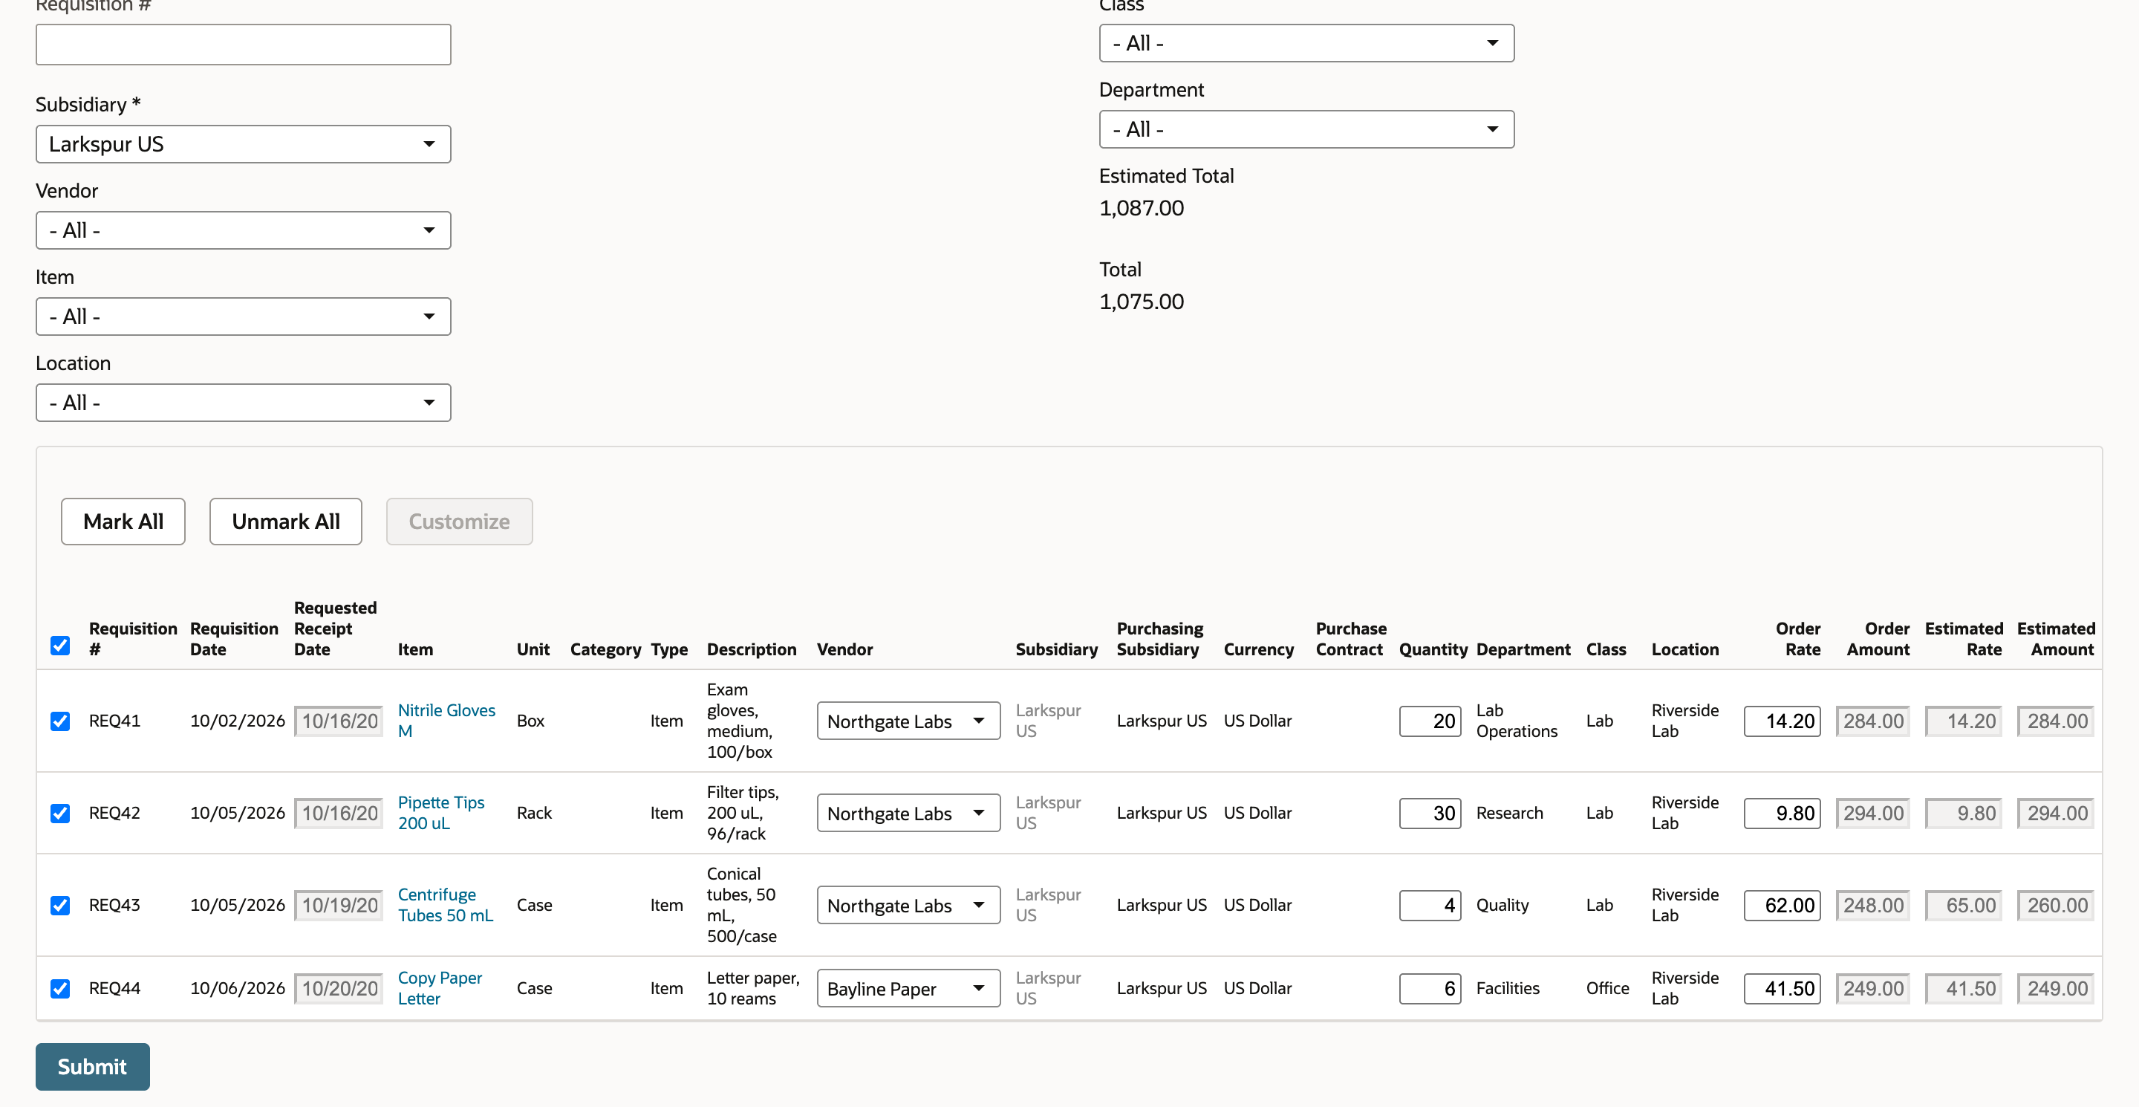Edit the quantity field for REQ44
Screen dimensions: 2139x1107
1430,988
